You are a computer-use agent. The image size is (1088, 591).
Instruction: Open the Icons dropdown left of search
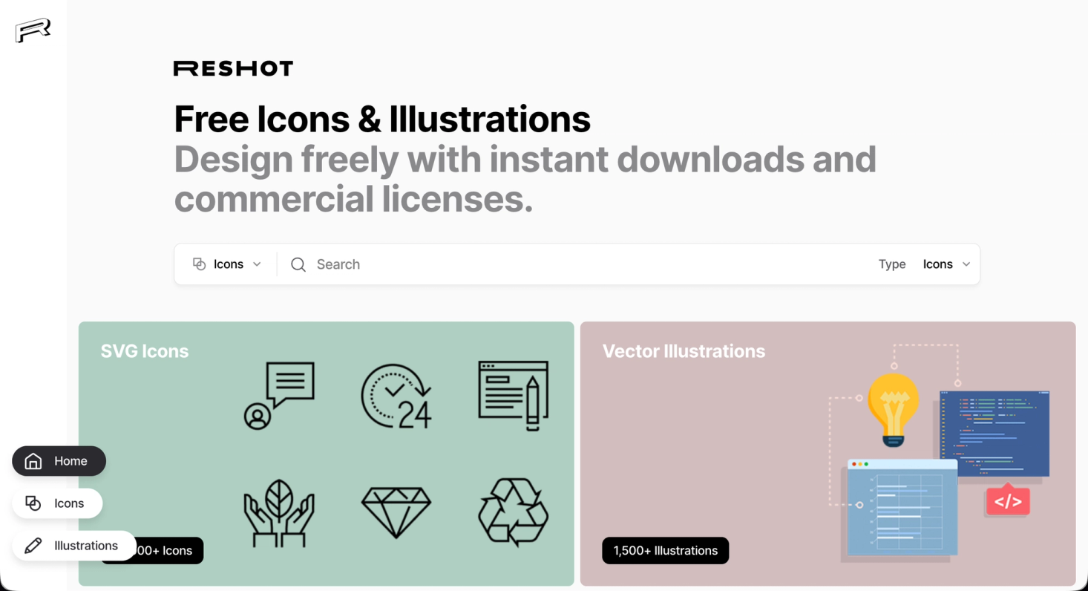click(x=227, y=264)
